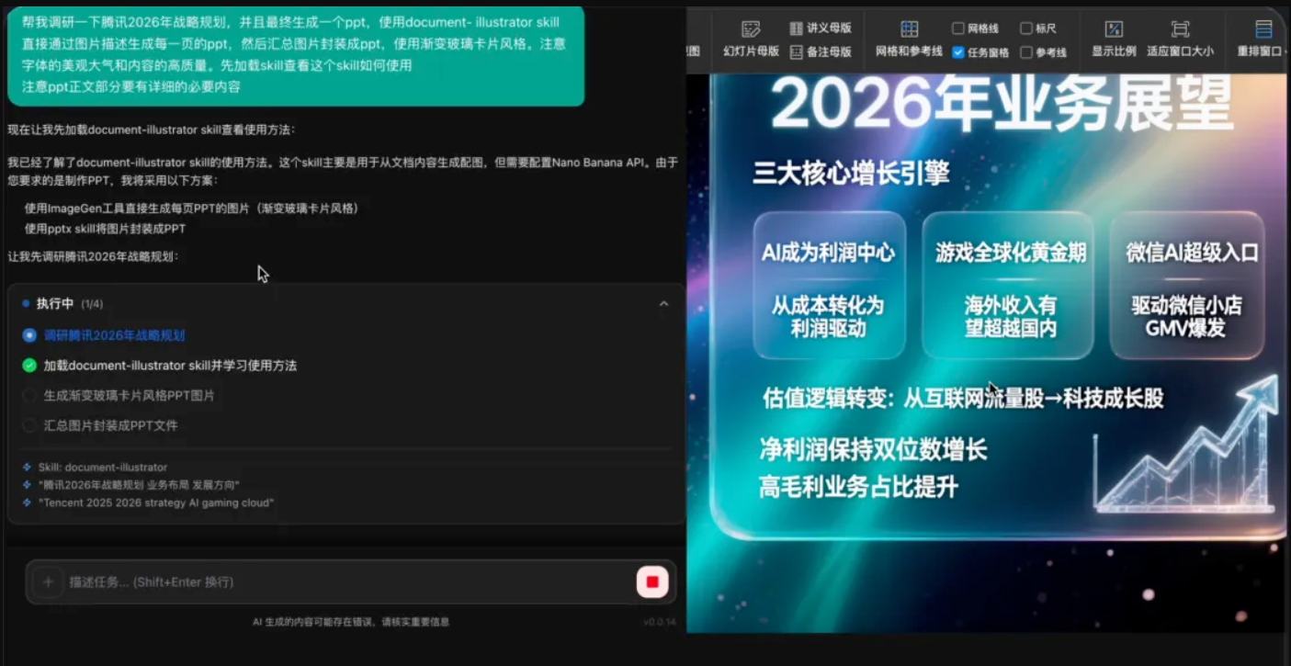Uncheck the 任务窗格 task pane checkbox
The height and width of the screenshot is (666, 1291).
pyautogui.click(x=958, y=52)
